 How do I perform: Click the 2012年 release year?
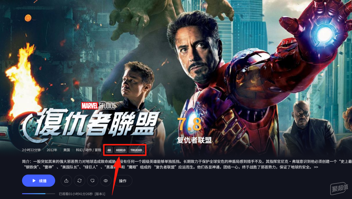tap(52, 150)
